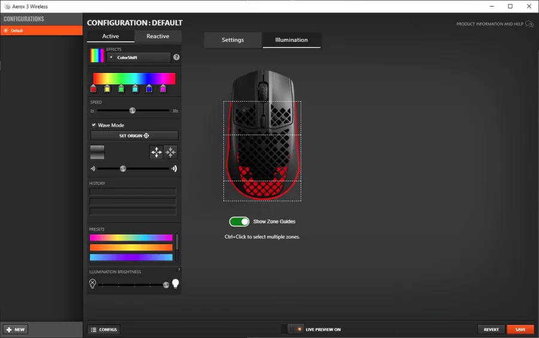The image size is (539, 338).
Task: Open the Illumination tab
Action: click(292, 40)
